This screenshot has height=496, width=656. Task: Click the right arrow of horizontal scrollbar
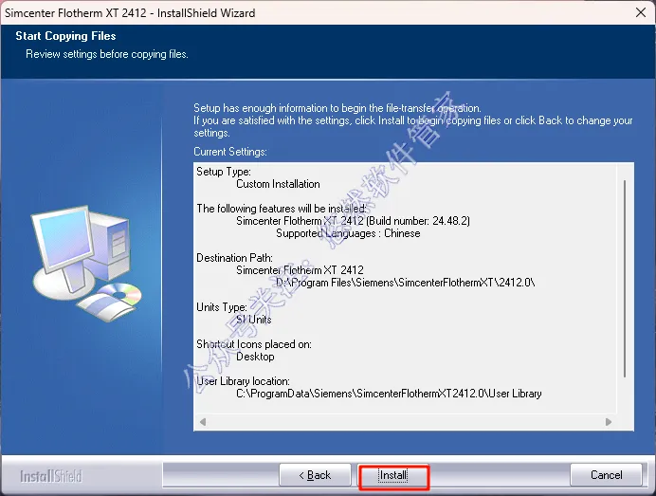coord(609,422)
